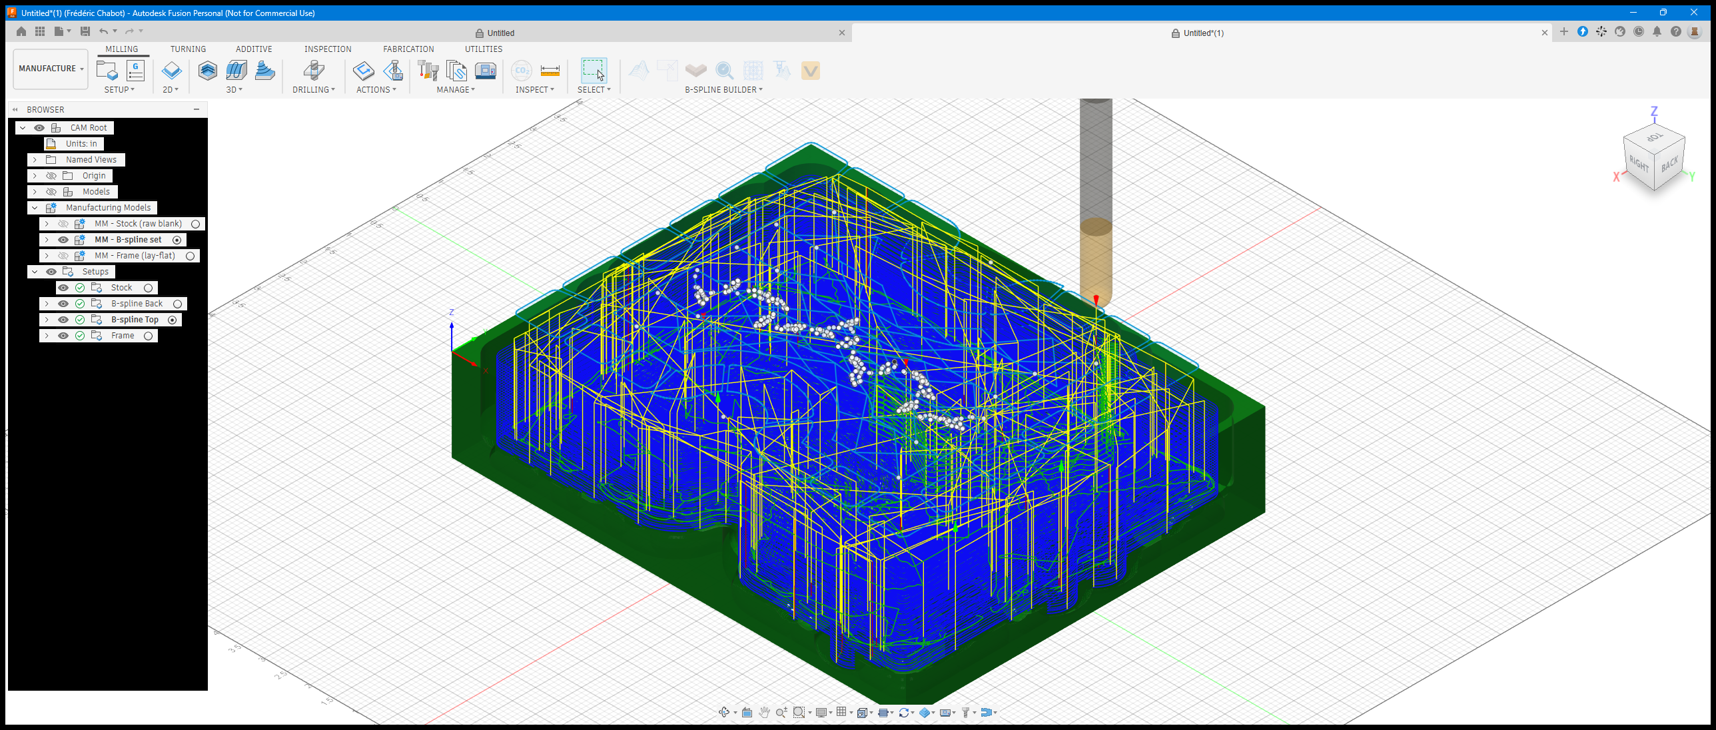Click the New Setup icon
Viewport: 1716px width, 730px height.
[107, 71]
